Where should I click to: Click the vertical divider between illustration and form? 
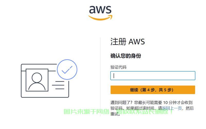pyautogui.click(x=100, y=77)
